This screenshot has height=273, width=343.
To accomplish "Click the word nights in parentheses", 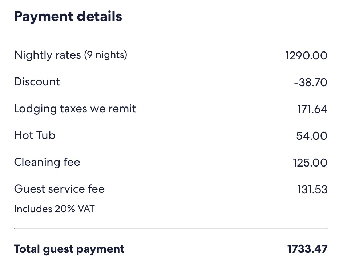I will (110, 55).
